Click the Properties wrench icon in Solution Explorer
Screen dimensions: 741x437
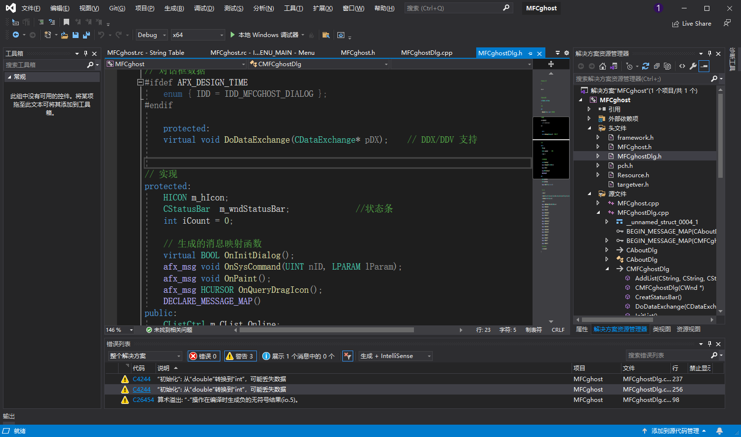(693, 66)
